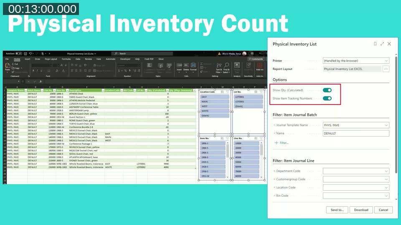Click the Download button
Screen dimensions: 401x225
point(361,210)
